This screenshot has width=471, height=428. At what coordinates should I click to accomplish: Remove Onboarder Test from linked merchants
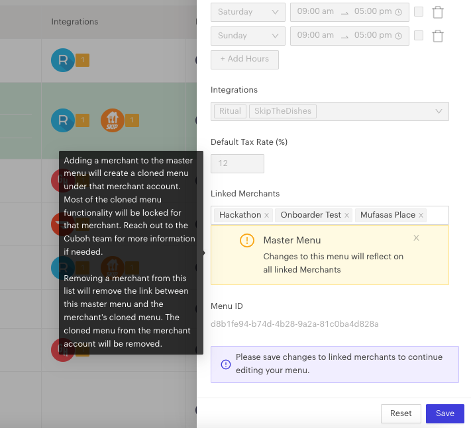pyautogui.click(x=346, y=216)
